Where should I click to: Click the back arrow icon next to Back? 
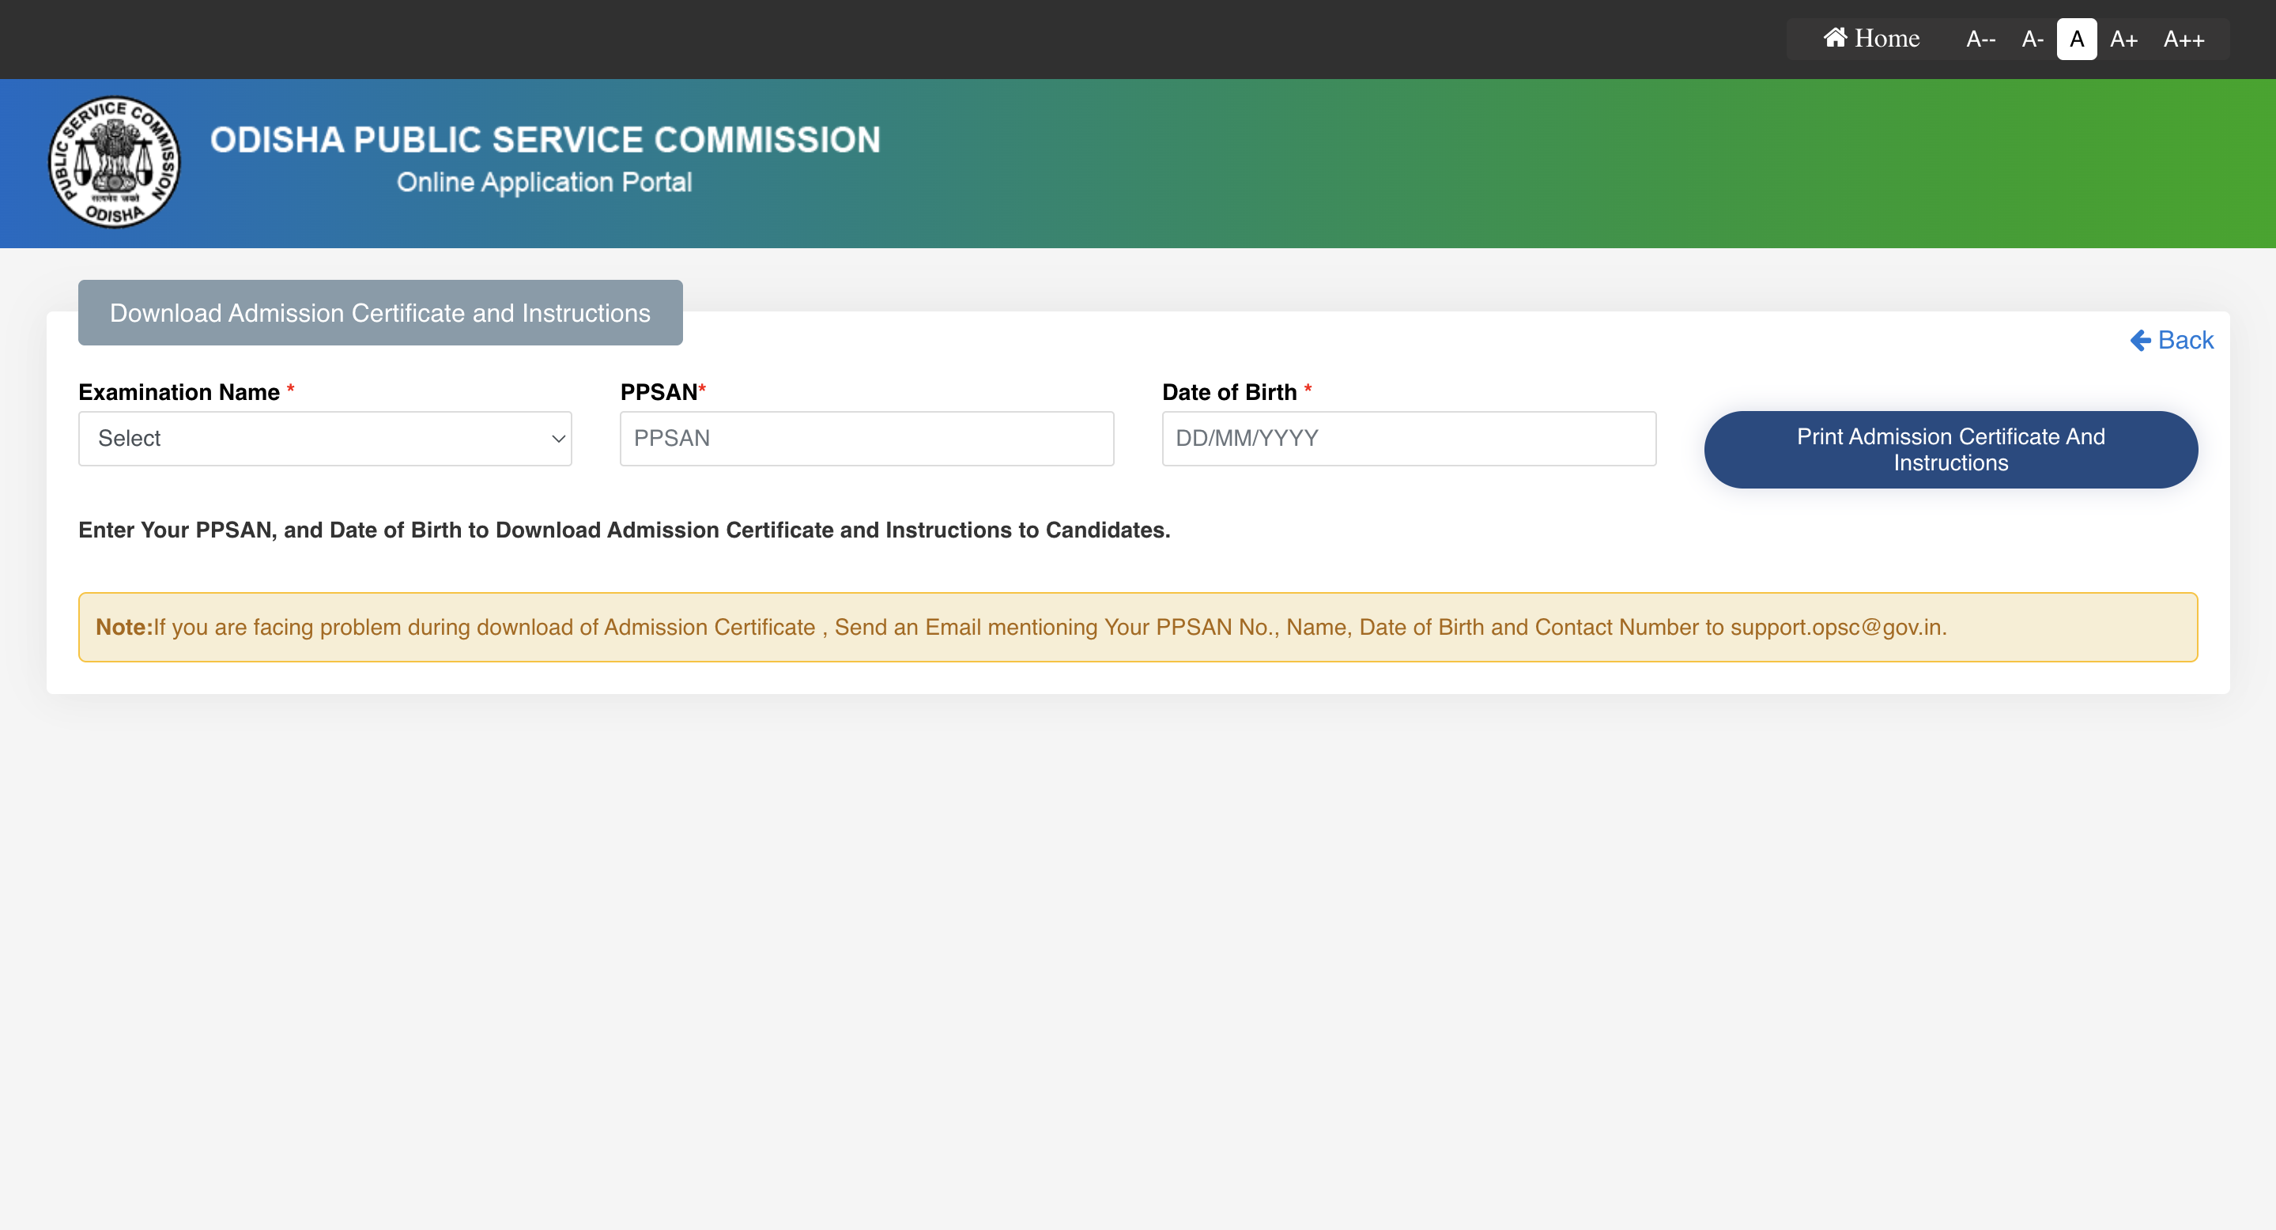point(2142,340)
